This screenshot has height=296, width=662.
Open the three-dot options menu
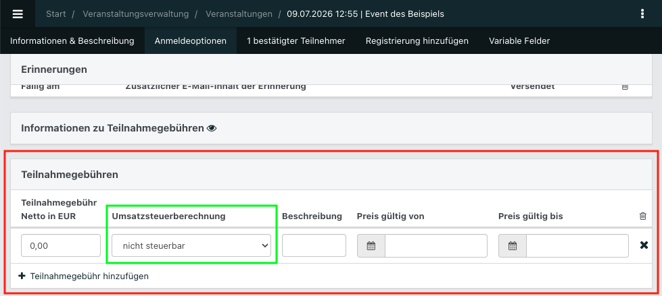tap(642, 14)
